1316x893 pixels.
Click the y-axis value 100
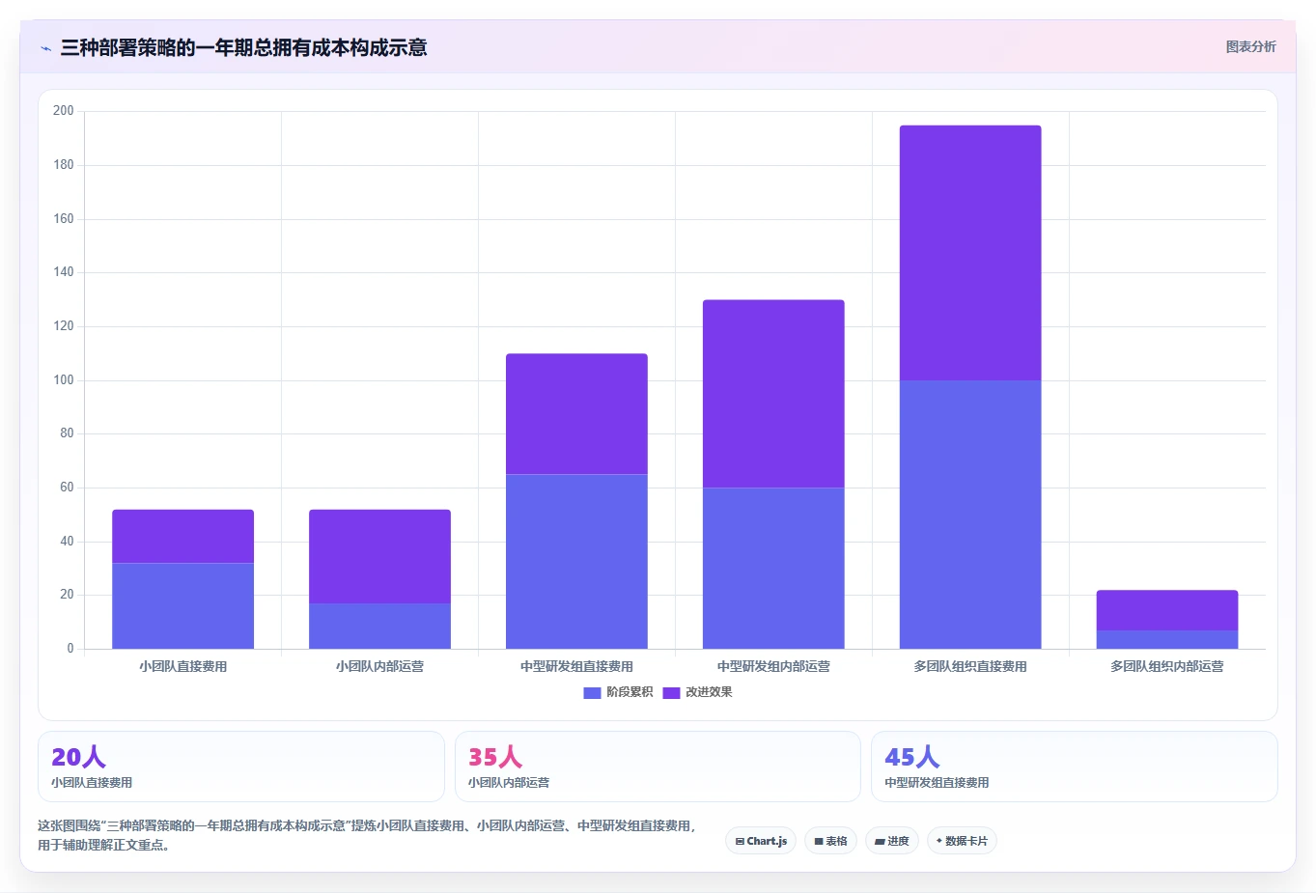(64, 380)
